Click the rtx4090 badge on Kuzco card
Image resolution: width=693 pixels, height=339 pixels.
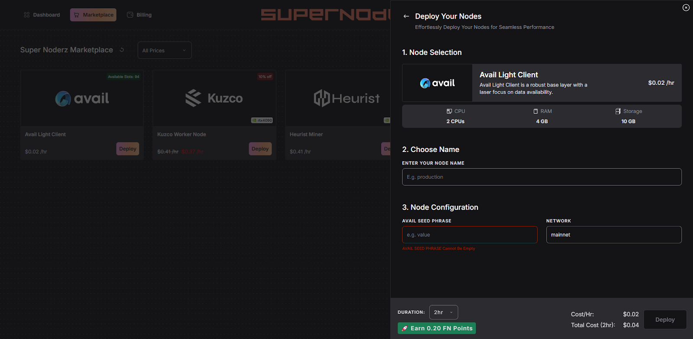(x=262, y=120)
